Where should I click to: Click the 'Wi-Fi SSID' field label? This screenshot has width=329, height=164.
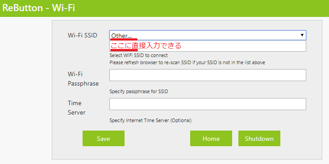(83, 35)
